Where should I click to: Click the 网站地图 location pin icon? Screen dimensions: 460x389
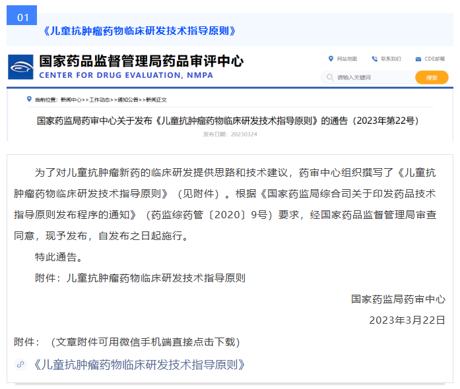[331, 59]
